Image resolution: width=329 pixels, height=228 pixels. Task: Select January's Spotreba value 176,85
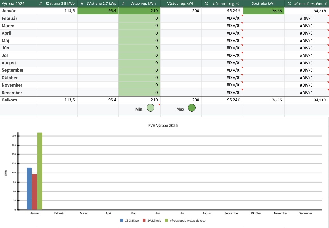tap(264, 11)
